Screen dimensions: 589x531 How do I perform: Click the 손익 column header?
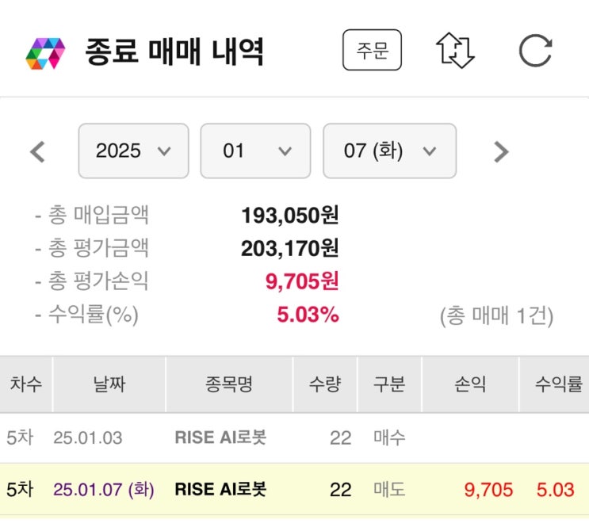coord(470,385)
